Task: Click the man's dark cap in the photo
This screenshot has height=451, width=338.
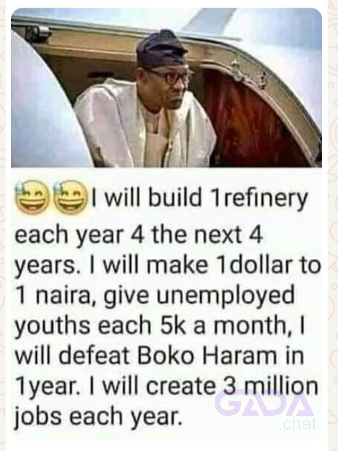Action: coord(161,52)
